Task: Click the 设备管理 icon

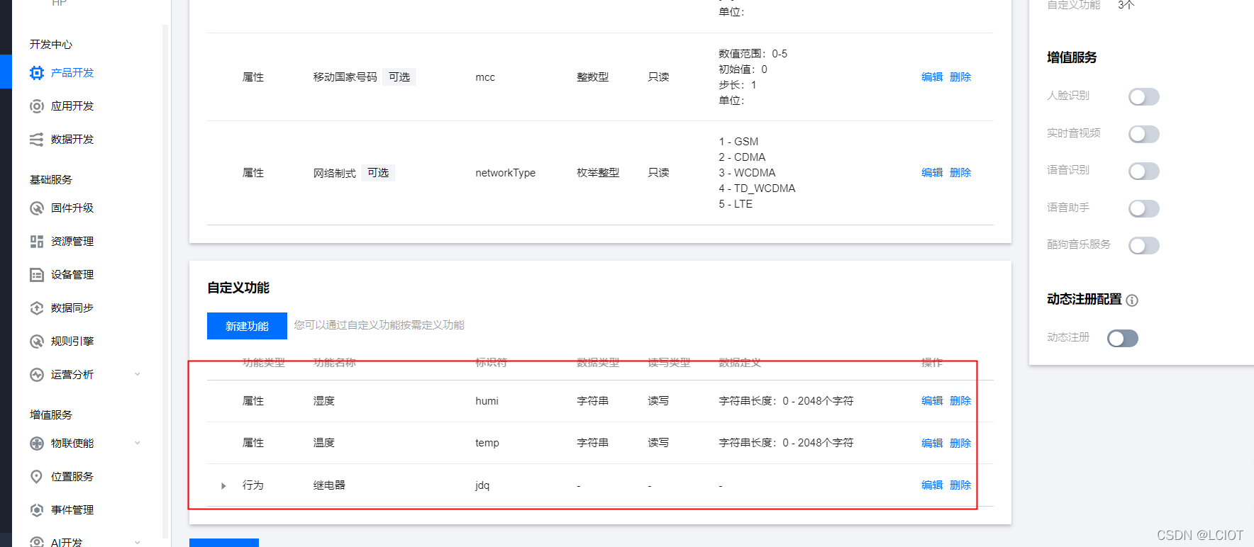Action: click(x=37, y=275)
